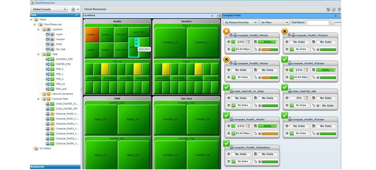Collapse Compute Pools panel with up chevron
The width and height of the screenshot is (376, 170).
click(x=335, y=15)
